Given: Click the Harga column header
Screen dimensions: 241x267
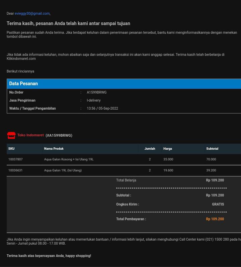Looking at the screenshot, I should [168, 149].
